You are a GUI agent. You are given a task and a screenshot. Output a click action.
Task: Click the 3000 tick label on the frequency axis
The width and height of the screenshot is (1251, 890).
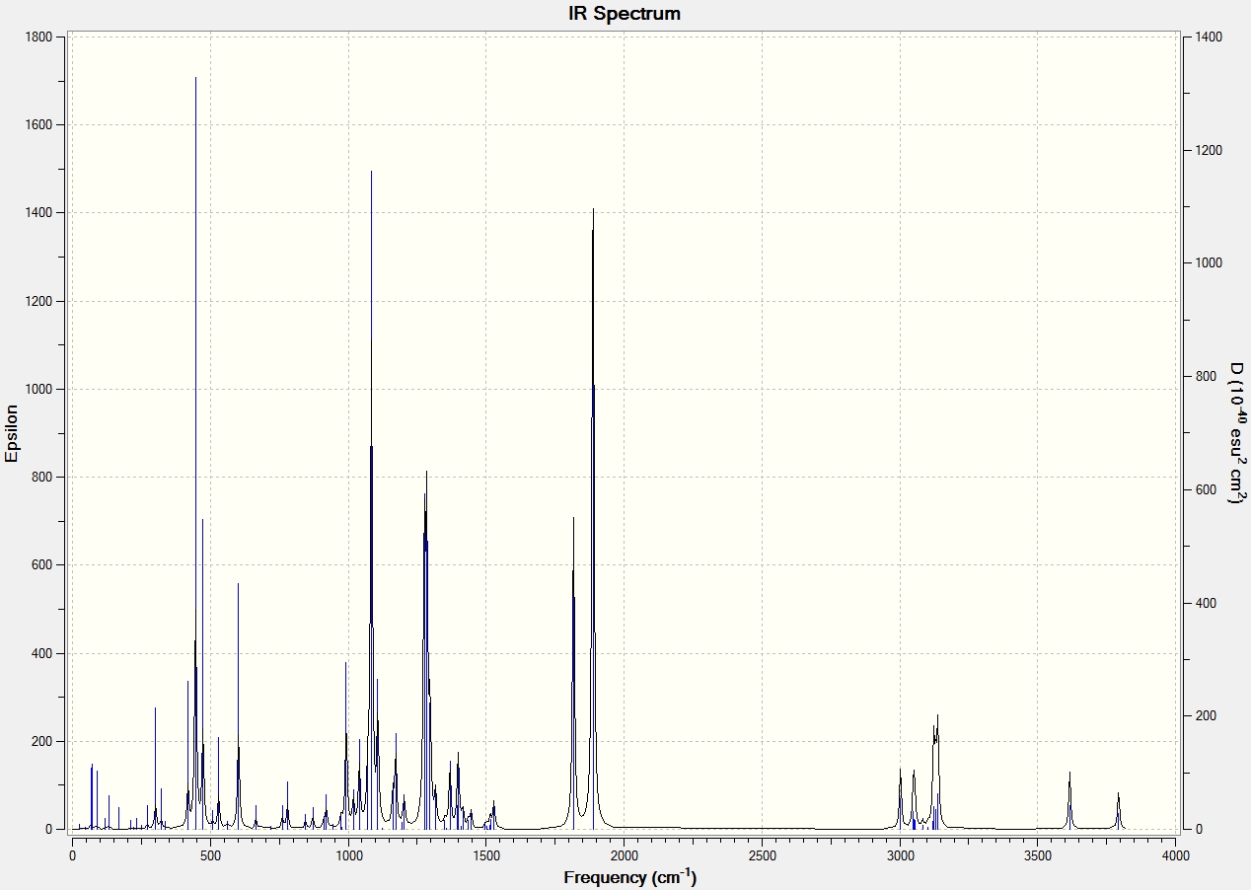900,854
